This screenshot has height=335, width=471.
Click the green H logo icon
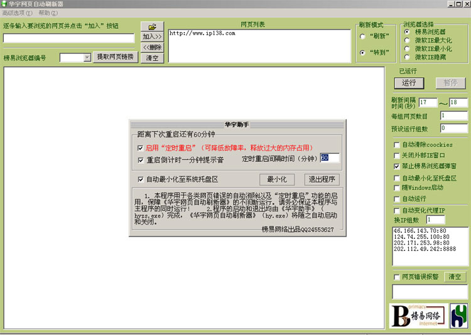point(458,316)
